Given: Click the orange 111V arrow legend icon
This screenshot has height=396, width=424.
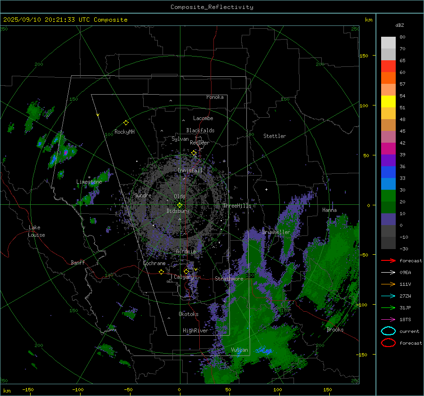Looking at the screenshot, I should point(388,284).
